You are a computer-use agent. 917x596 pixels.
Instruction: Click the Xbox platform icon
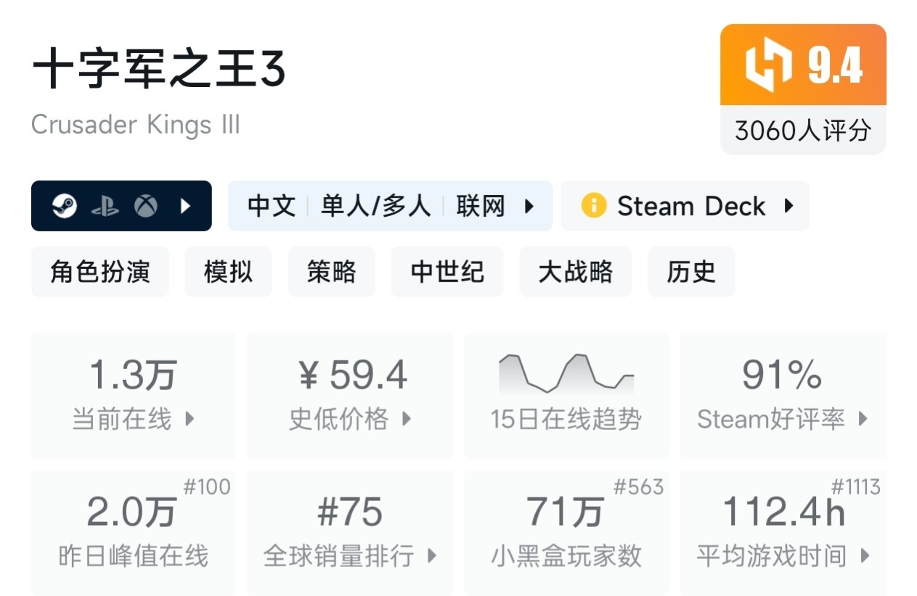coord(146,207)
